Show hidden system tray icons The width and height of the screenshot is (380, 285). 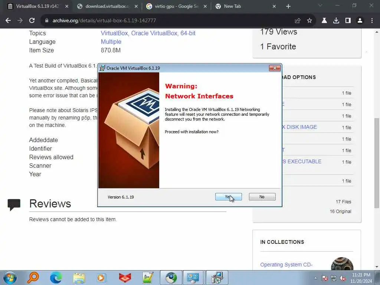tap(315, 278)
